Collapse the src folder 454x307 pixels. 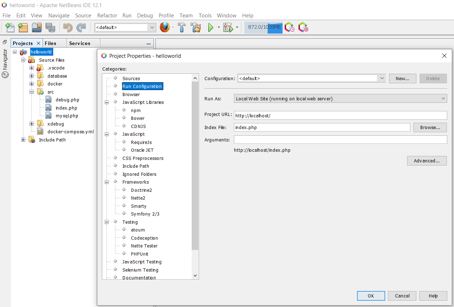coord(32,92)
